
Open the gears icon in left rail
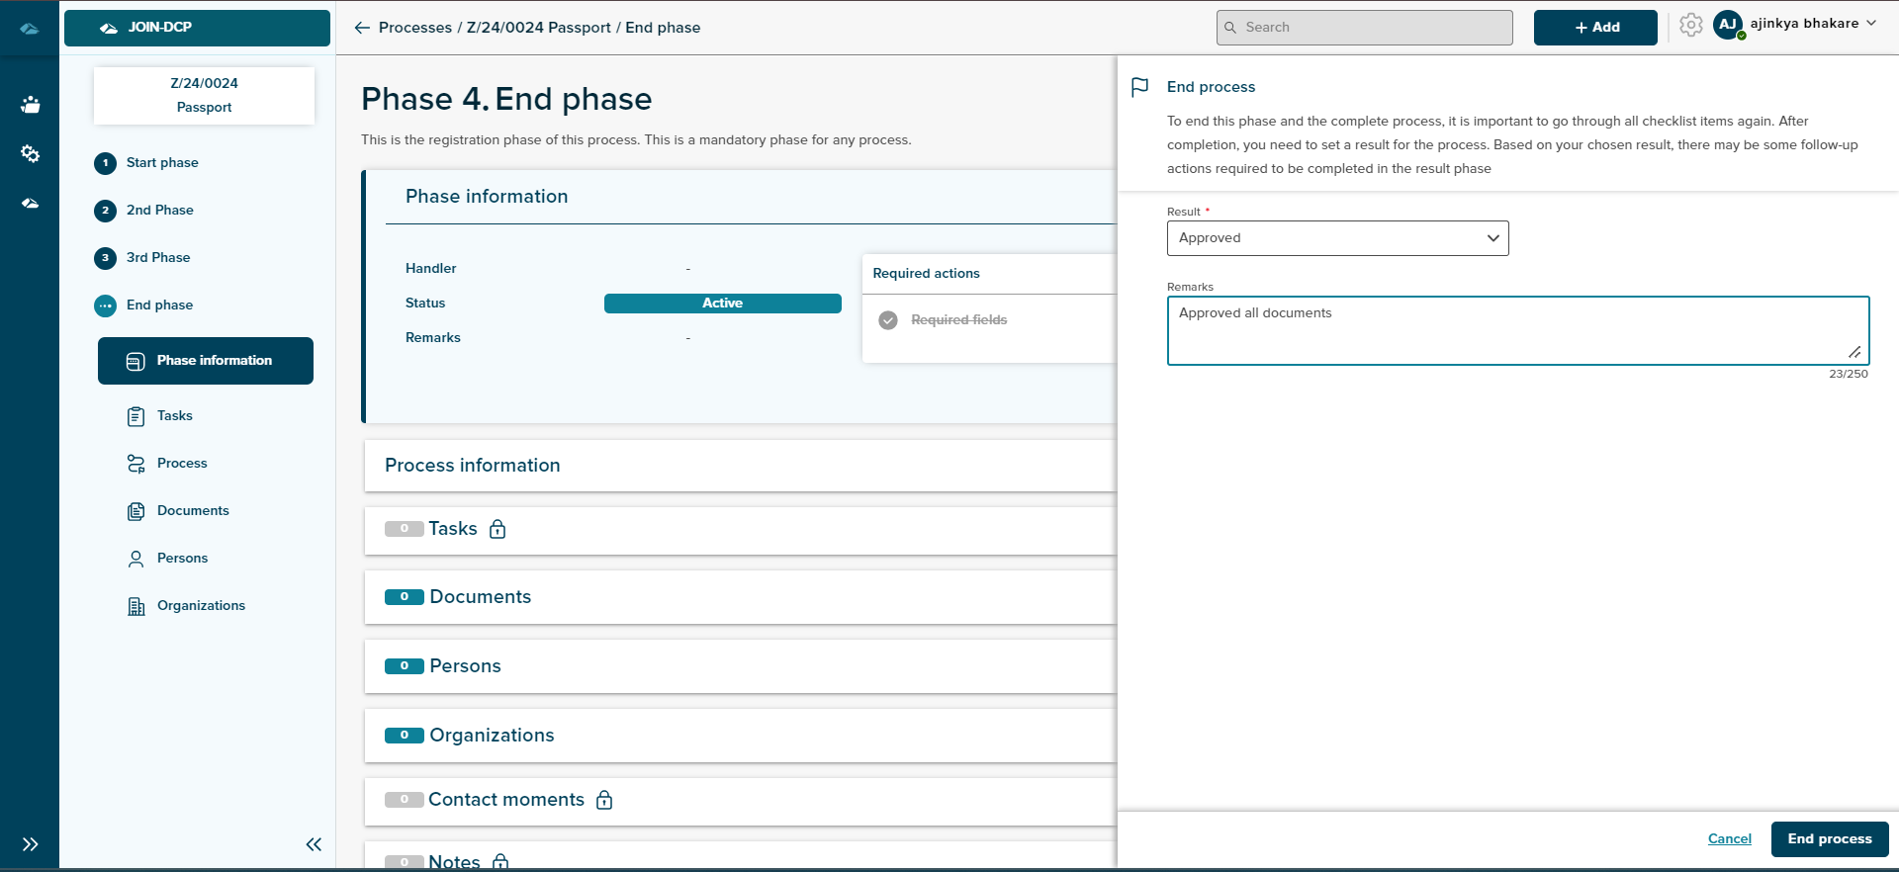coord(31,154)
